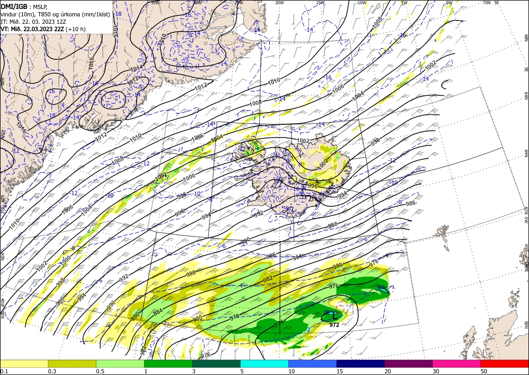Click the '20W' longitude label
Viewport: 529px width, 375px height.
click(279, 3)
